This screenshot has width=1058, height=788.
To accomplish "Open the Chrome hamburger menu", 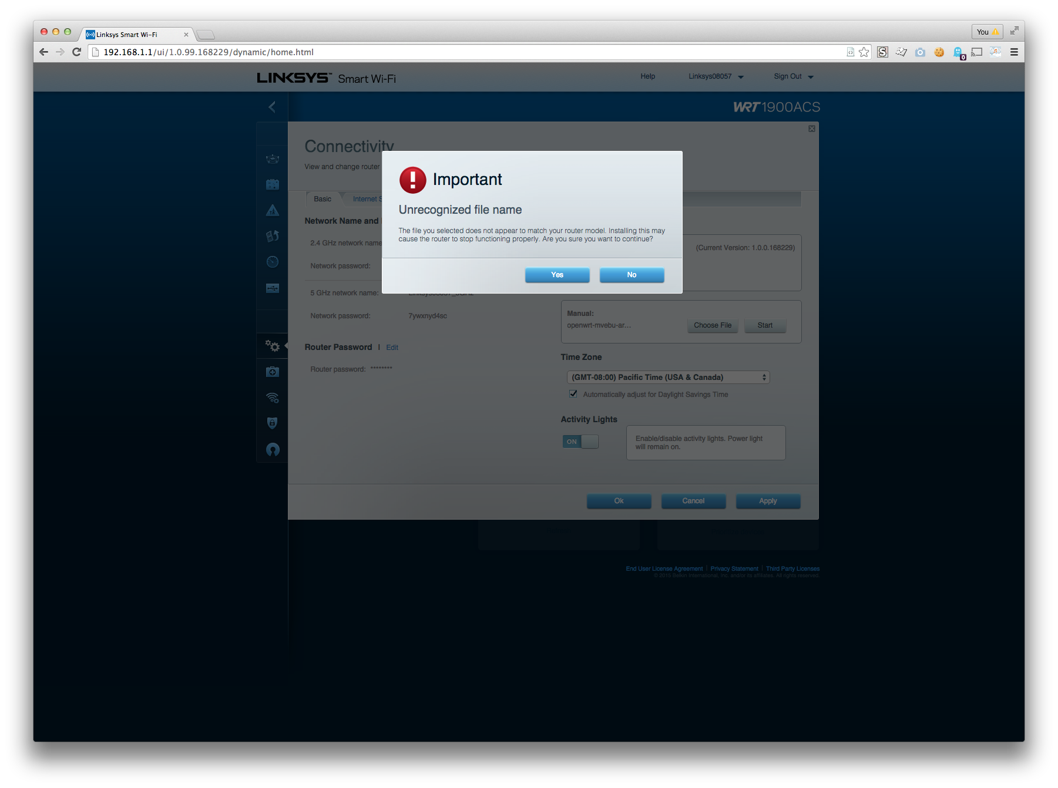I will (1014, 52).
